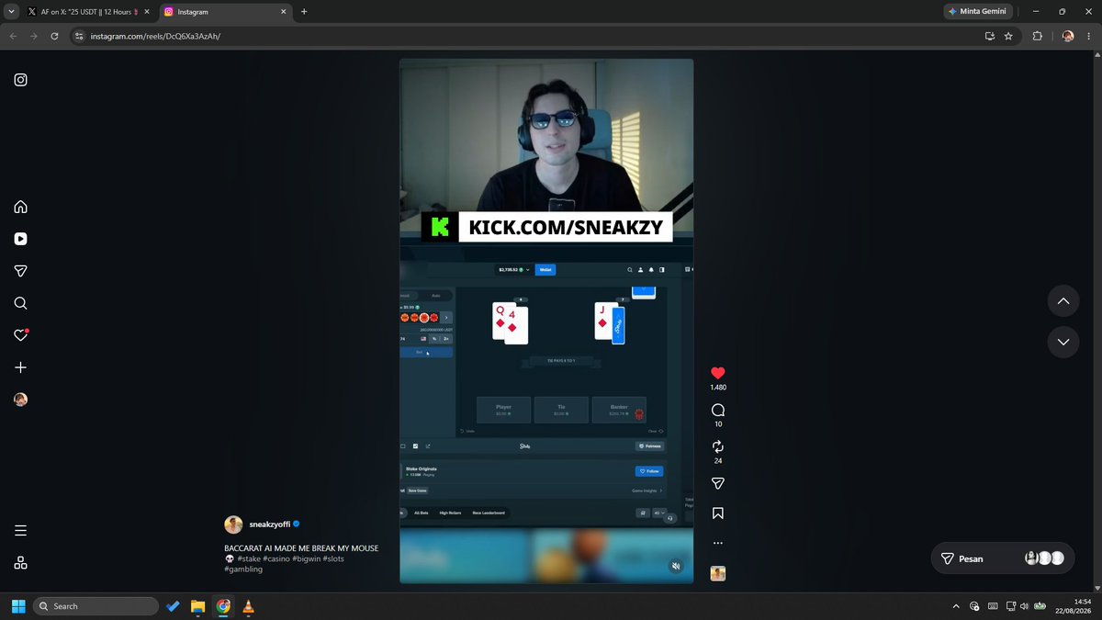
Task: Open the reel's comments bubble
Action: coord(718,410)
